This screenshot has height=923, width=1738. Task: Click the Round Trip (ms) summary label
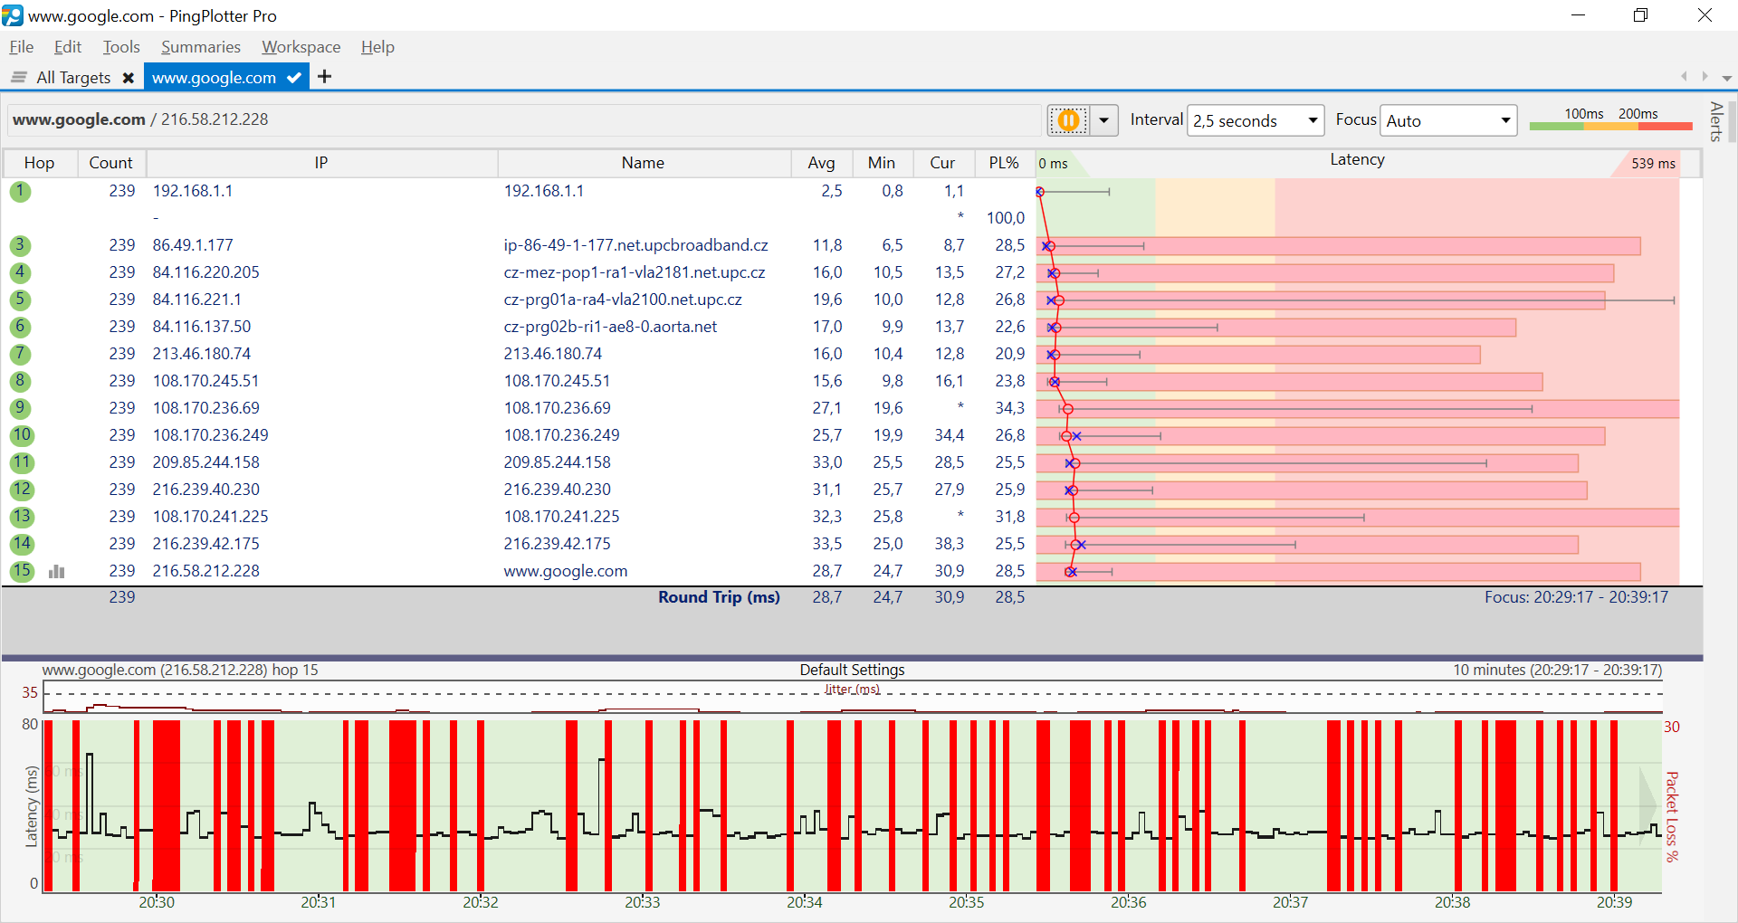click(x=719, y=597)
